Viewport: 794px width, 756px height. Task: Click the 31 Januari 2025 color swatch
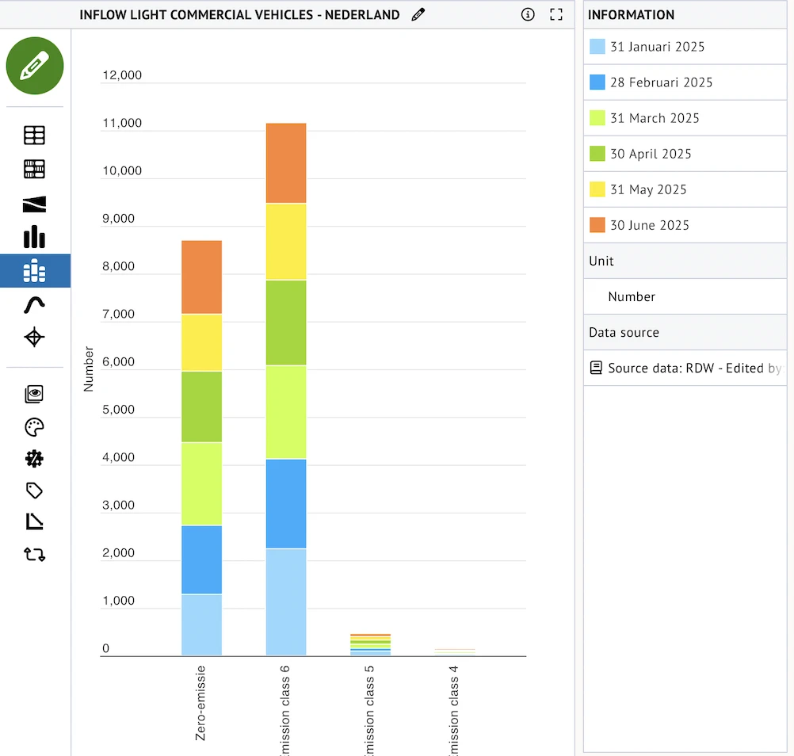tap(597, 47)
